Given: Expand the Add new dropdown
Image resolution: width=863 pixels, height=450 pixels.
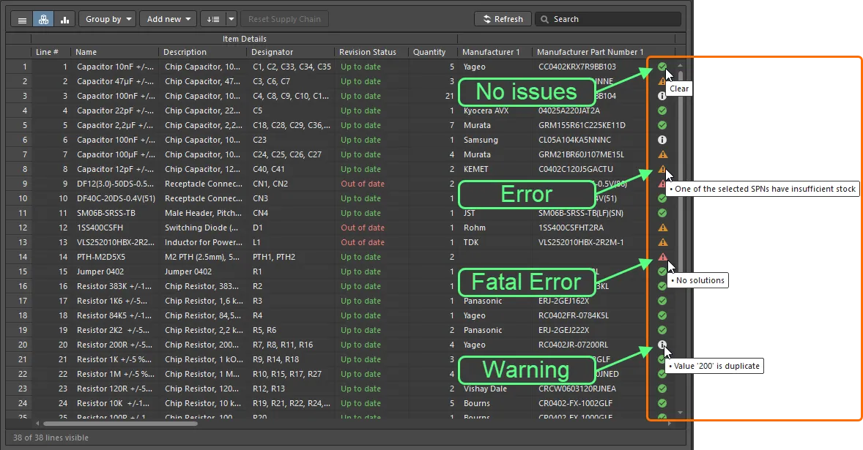Looking at the screenshot, I should (168, 20).
